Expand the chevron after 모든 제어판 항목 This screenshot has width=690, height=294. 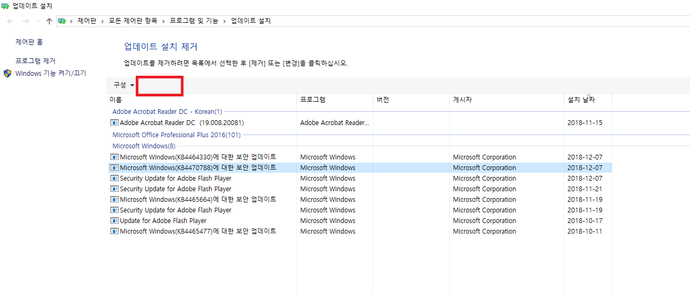(164, 21)
